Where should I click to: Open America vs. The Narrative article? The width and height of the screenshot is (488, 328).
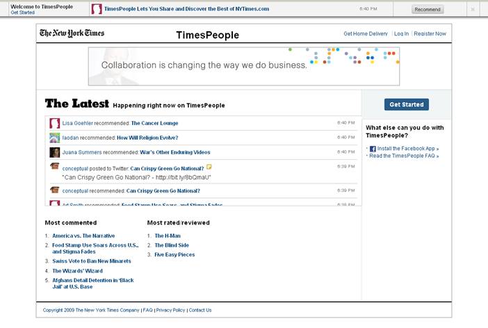83,236
